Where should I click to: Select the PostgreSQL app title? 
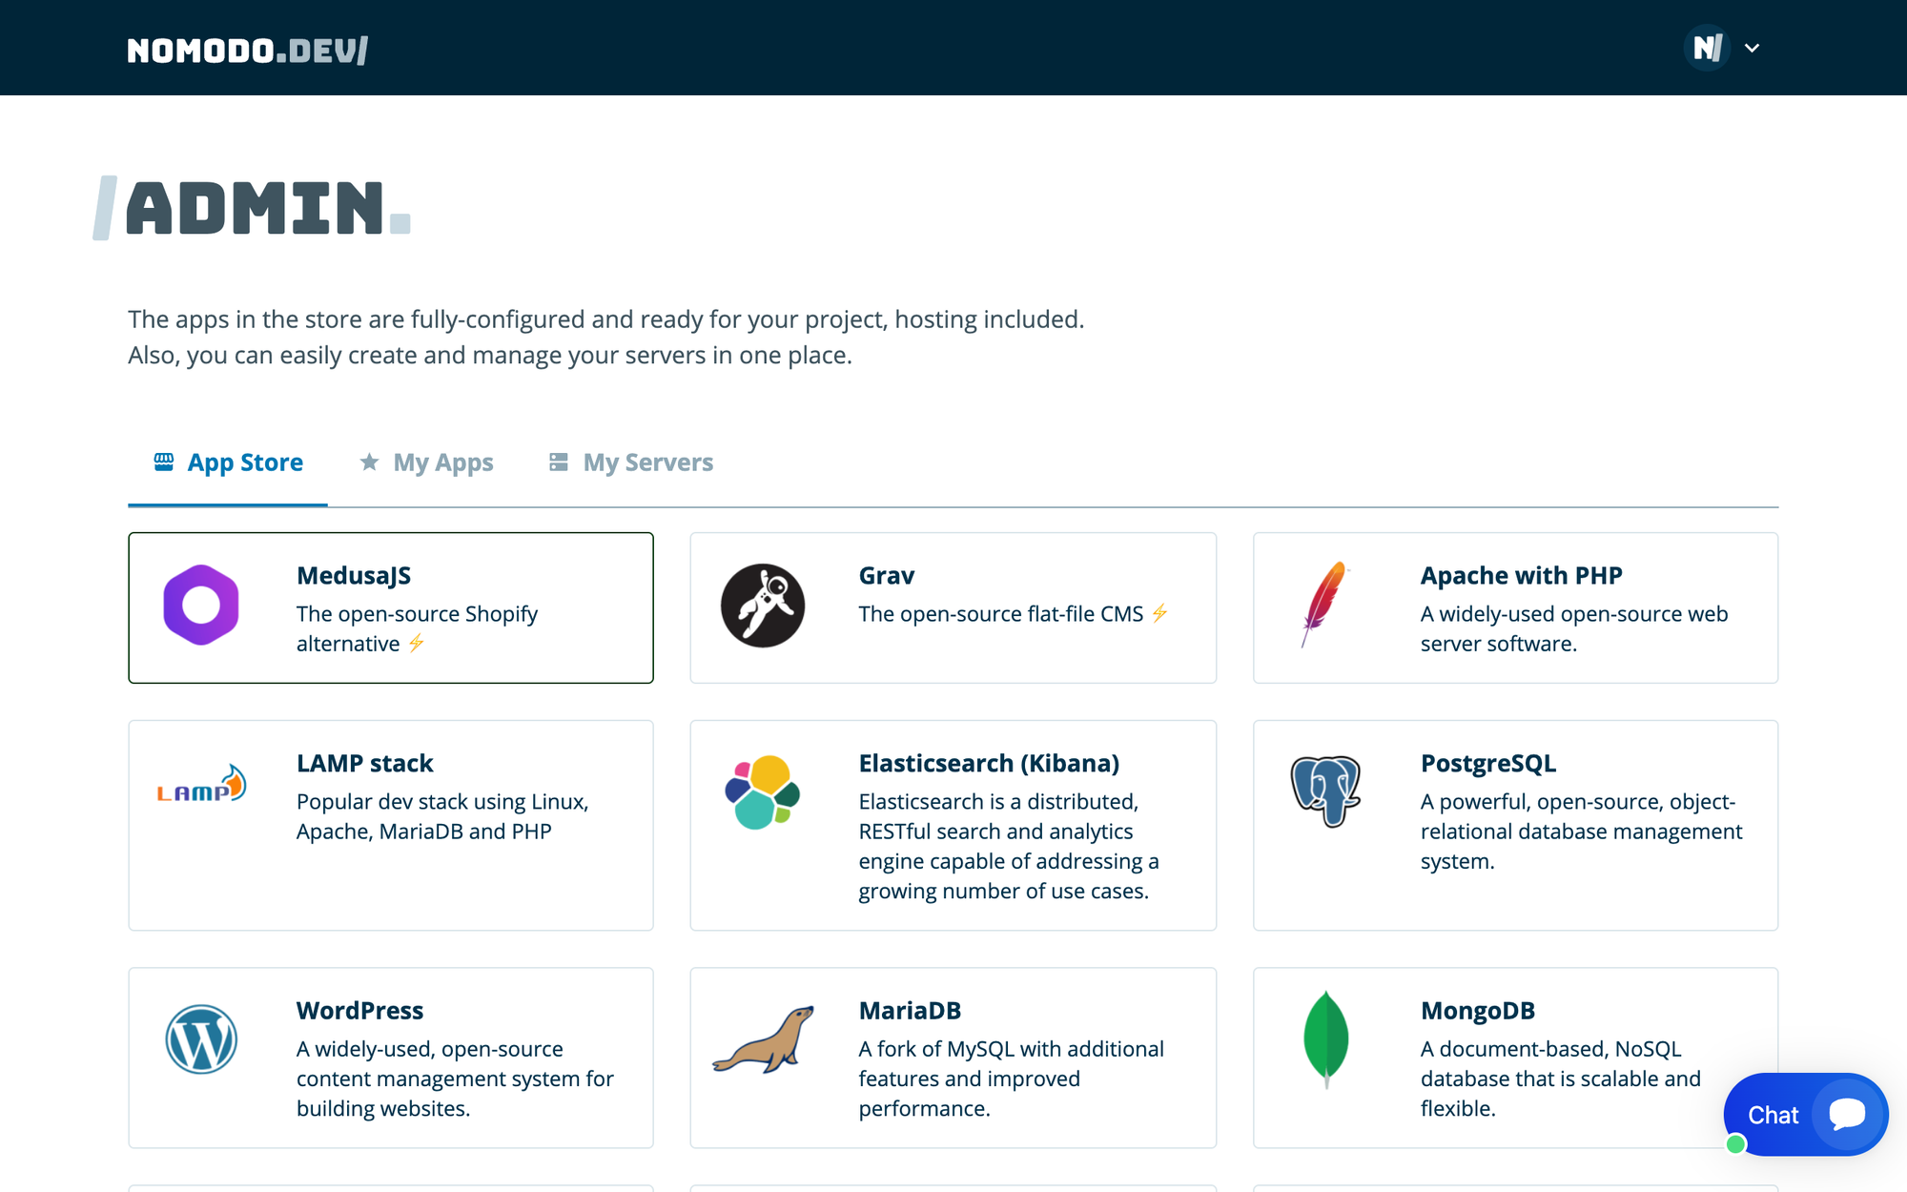pyautogui.click(x=1487, y=764)
